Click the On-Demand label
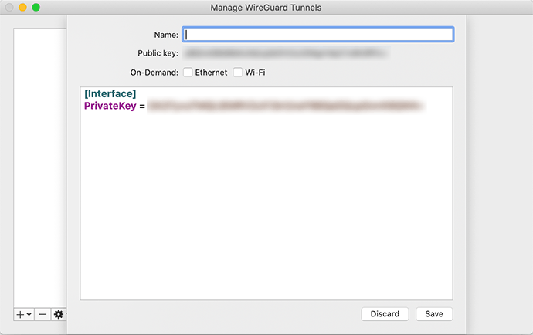Image resolution: width=533 pixels, height=335 pixels. [154, 73]
